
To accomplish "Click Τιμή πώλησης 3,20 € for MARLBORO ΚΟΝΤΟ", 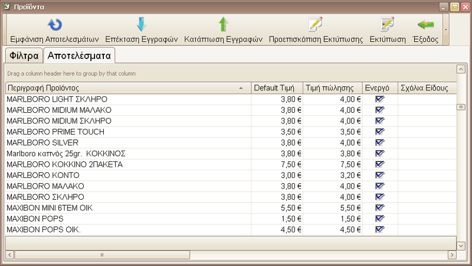I will 333,175.
